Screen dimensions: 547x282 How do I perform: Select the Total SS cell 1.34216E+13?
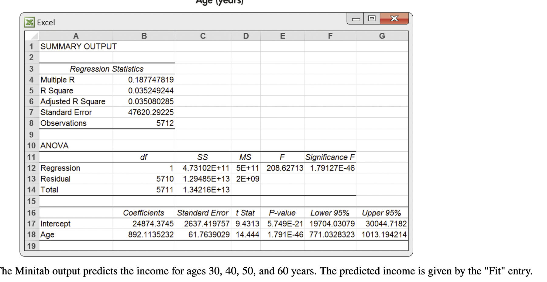coord(203,190)
